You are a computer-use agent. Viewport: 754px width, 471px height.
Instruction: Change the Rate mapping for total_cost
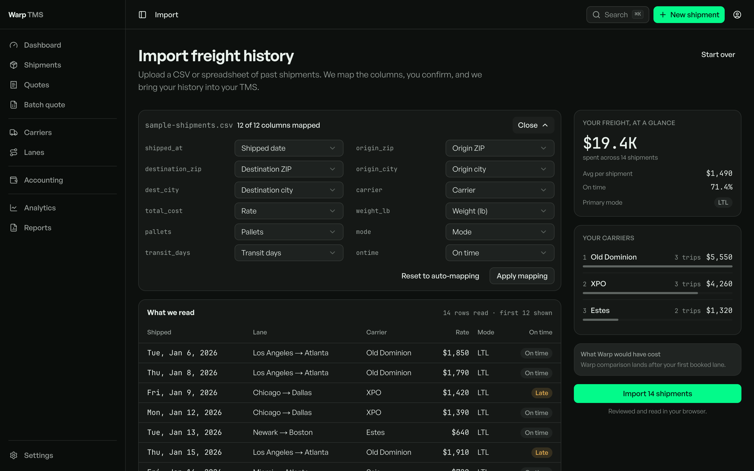[289, 211]
